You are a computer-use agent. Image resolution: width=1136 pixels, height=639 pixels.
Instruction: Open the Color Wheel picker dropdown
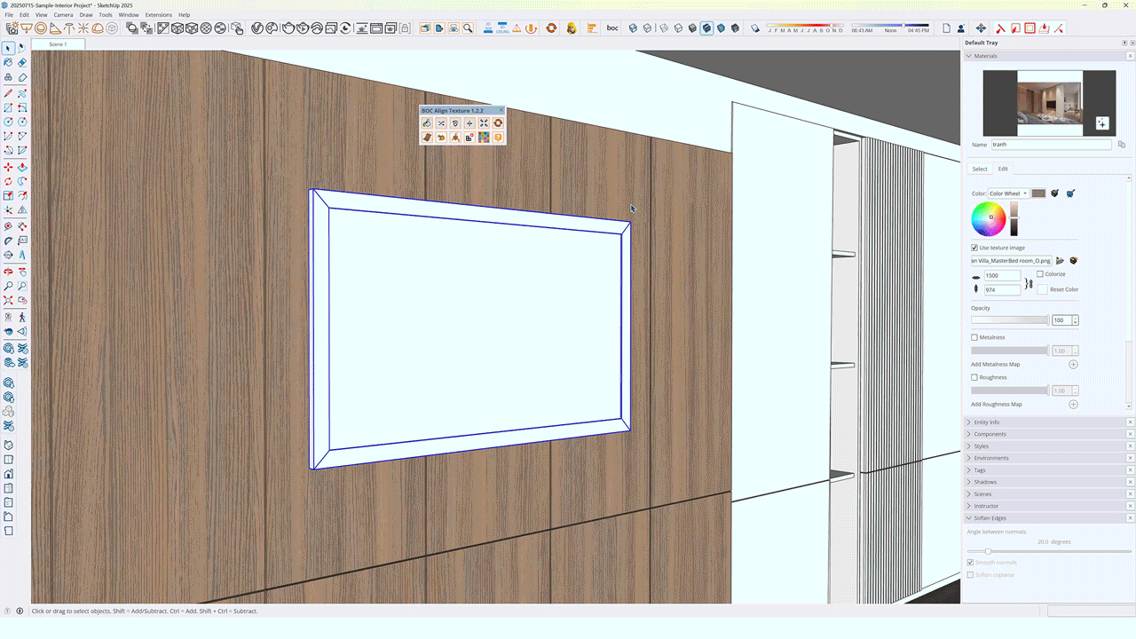click(x=1008, y=193)
